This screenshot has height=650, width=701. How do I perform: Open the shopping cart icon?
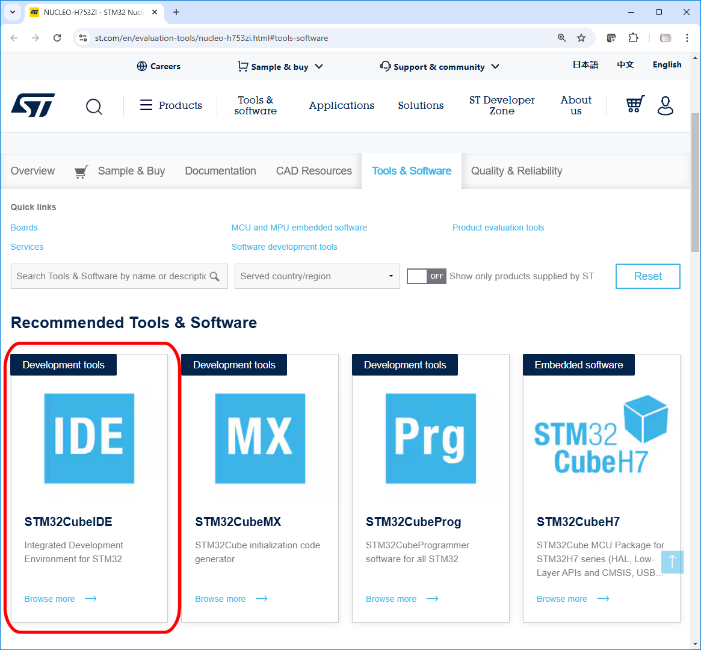click(x=635, y=105)
